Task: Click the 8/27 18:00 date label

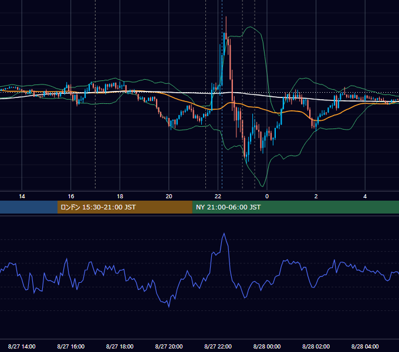Action: [x=120, y=346]
